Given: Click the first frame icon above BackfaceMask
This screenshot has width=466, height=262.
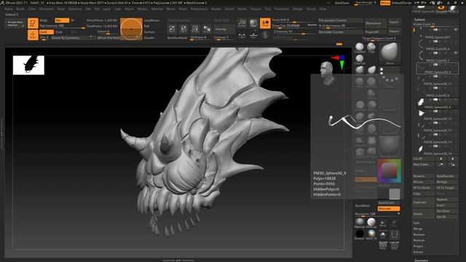Looking at the screenshot, I should pos(172,29).
